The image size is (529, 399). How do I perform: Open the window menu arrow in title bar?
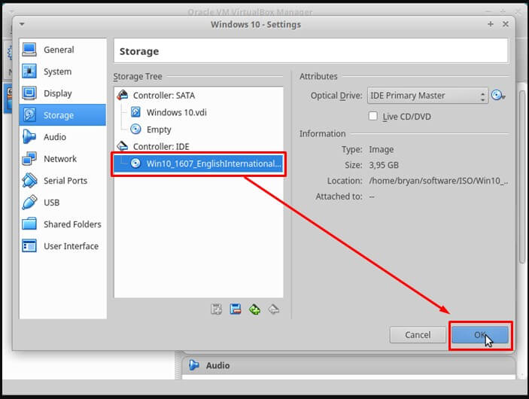tap(22, 24)
